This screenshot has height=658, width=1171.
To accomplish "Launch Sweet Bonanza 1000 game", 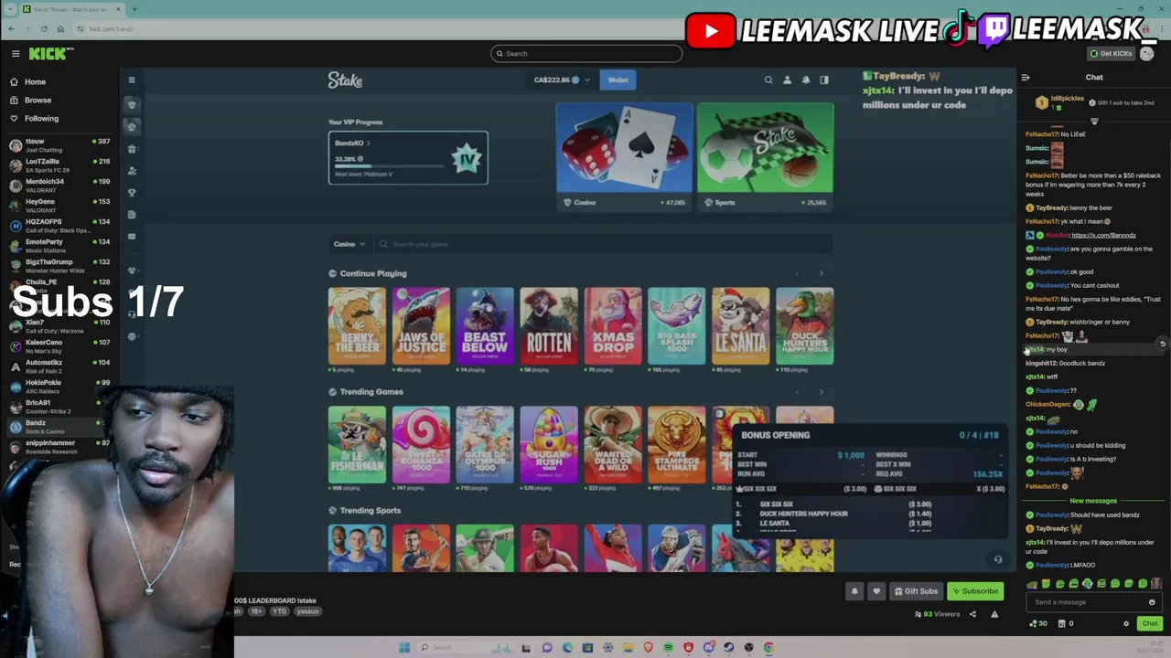I will coord(421,445).
